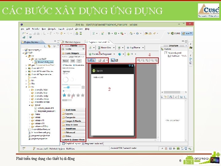Click the five-star RatingBar widget in palette
This screenshot has width=221, height=166.
click(73, 95)
